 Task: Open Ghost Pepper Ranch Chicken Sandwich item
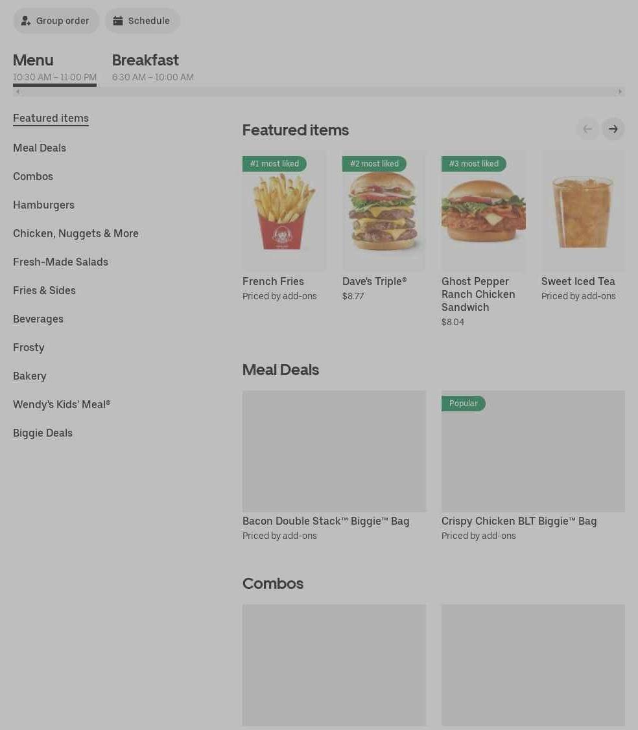[x=478, y=294]
